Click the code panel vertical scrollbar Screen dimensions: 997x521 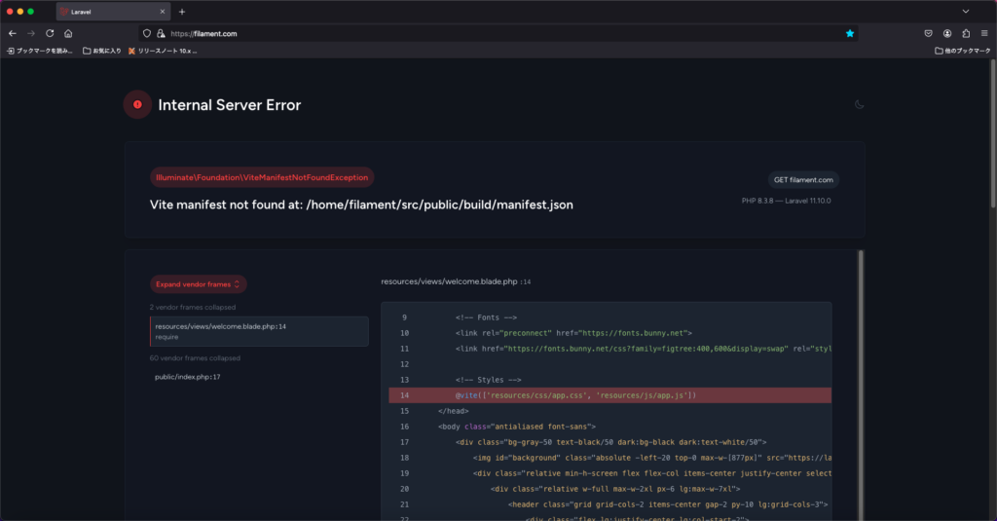point(861,385)
